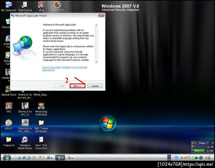
Task: Select the red-haired character game shortcut icon
Action: coord(41,6)
